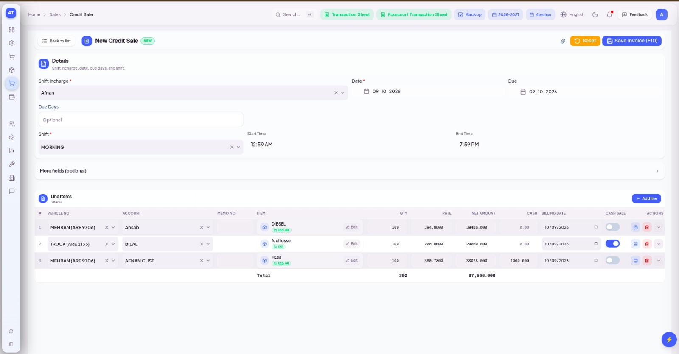Click the Reset button
The height and width of the screenshot is (354, 679).
pos(585,41)
